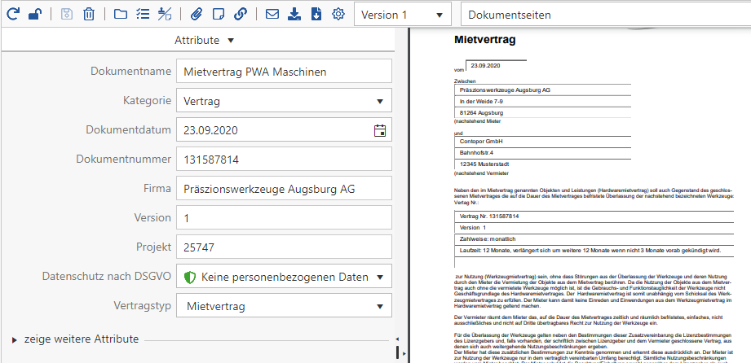Click 'Vertrag Nr. 131587814' in the preview

coord(488,216)
